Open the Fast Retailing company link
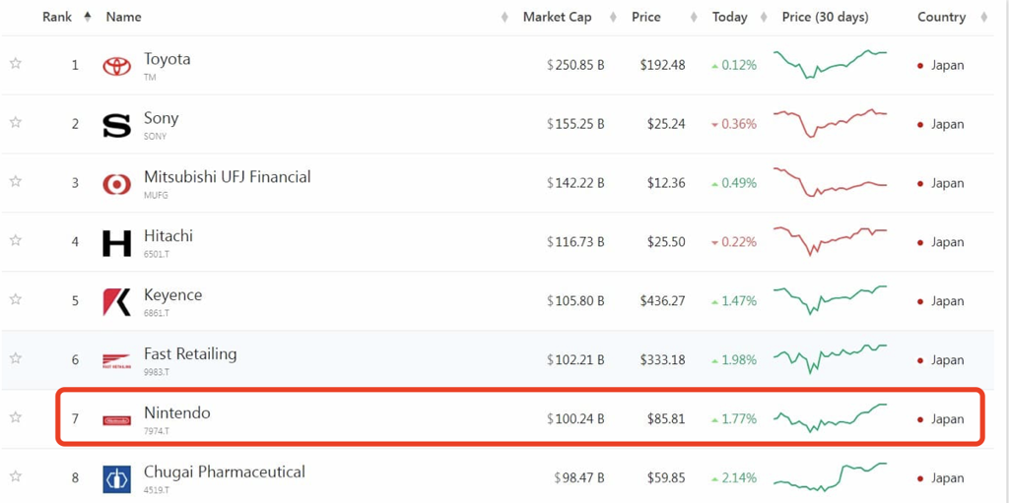This screenshot has height=503, width=1009. point(190,353)
